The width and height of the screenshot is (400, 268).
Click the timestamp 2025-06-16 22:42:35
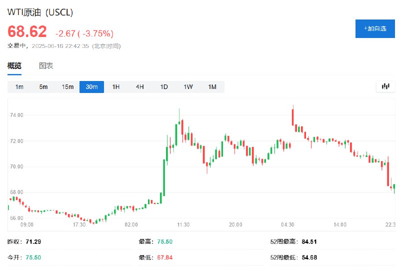click(60, 46)
